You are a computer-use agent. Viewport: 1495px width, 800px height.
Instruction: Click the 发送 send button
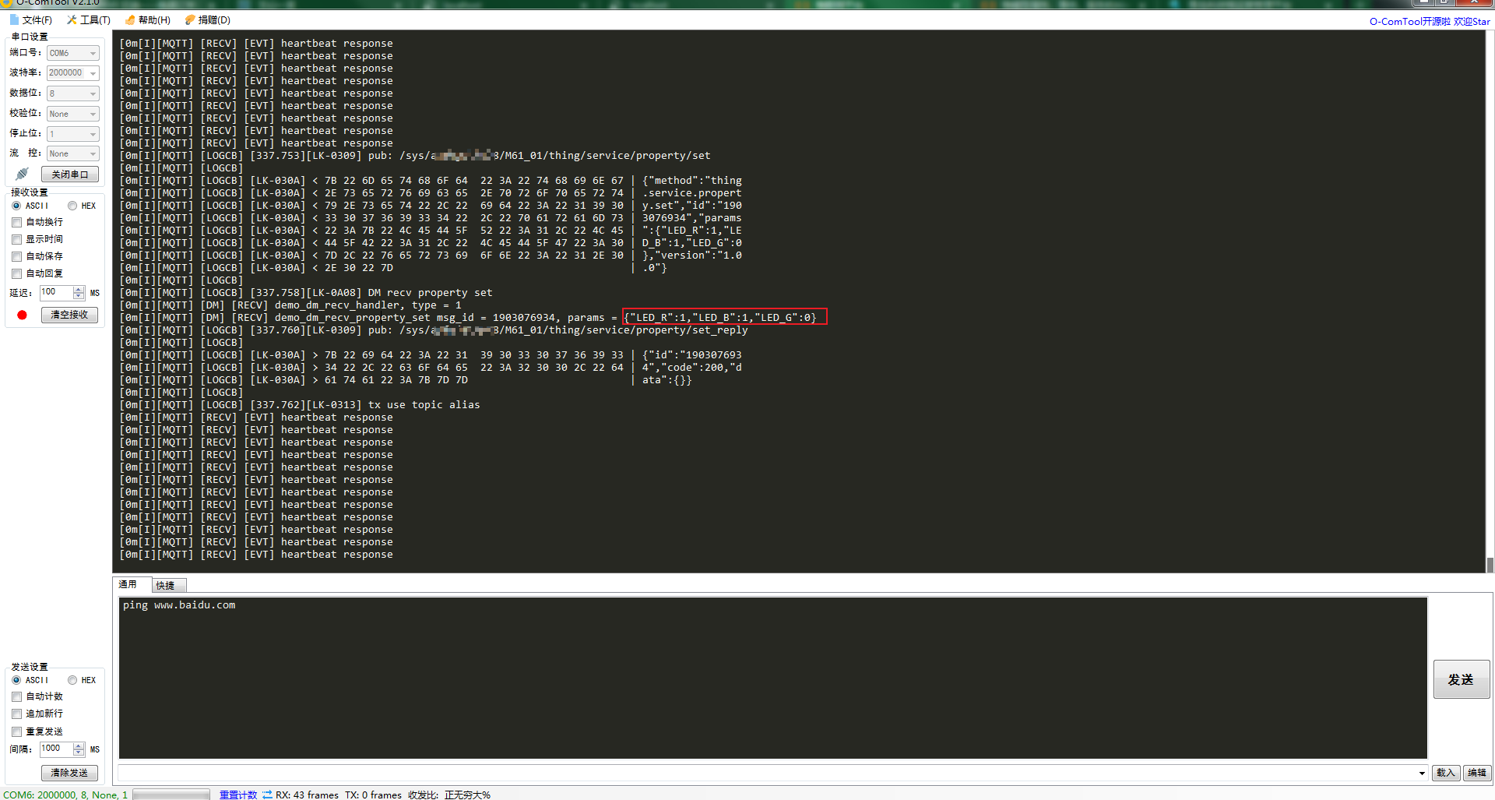pyautogui.click(x=1461, y=679)
